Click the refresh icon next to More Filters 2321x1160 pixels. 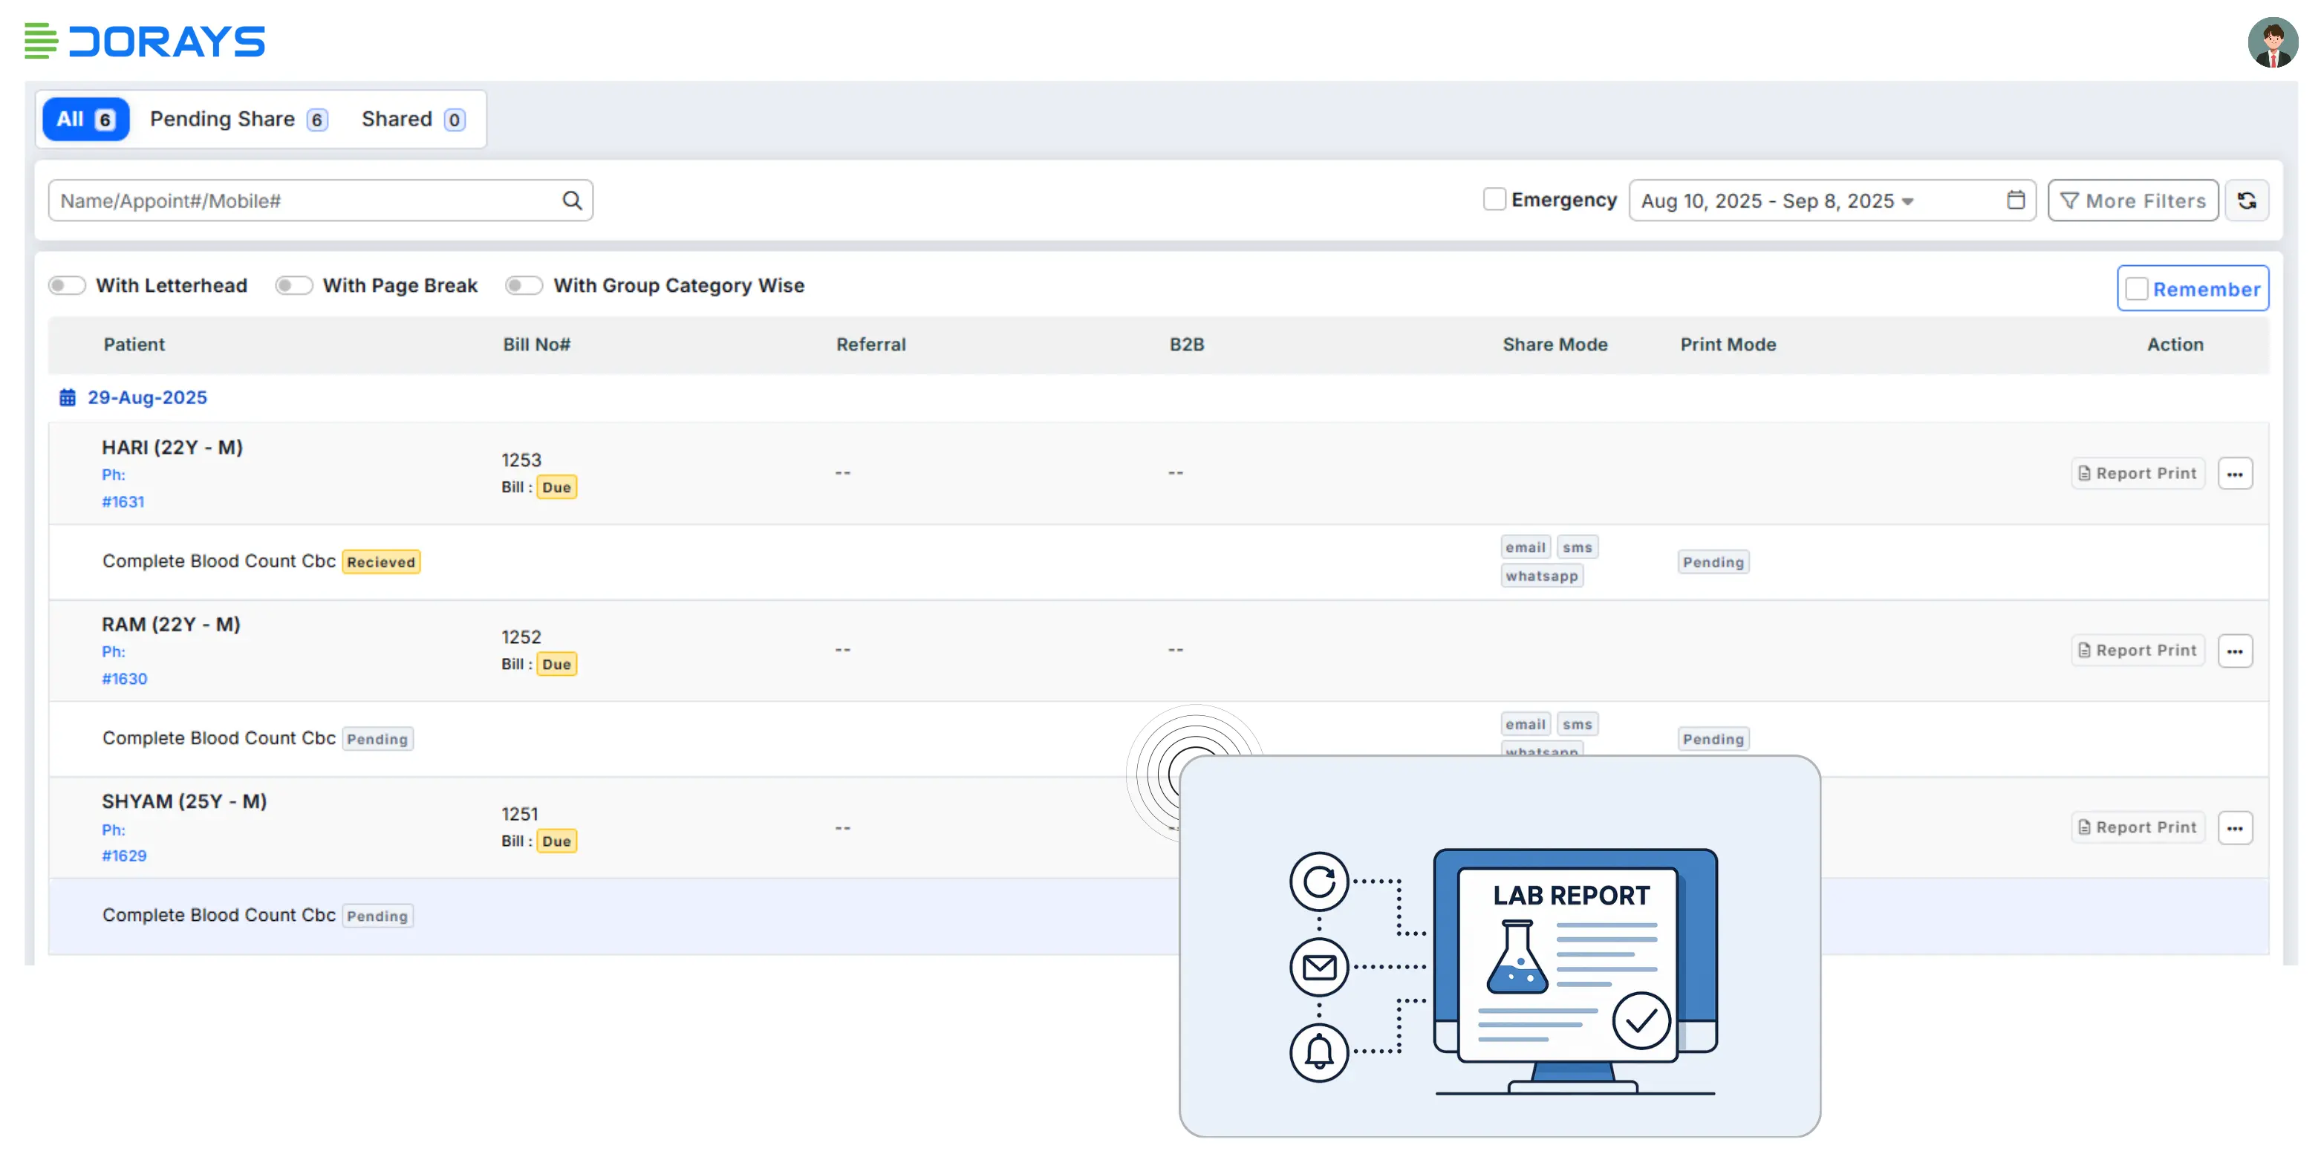point(2246,200)
